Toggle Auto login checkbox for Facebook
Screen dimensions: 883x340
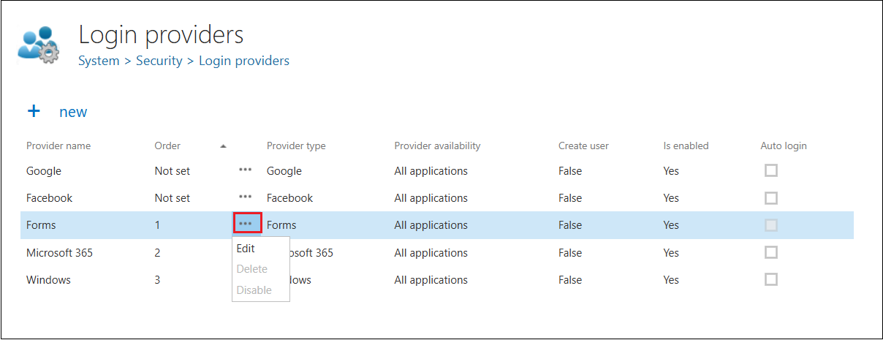tap(770, 198)
